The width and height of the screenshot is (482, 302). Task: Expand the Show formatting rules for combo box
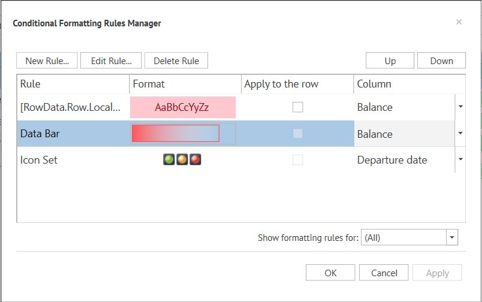pyautogui.click(x=451, y=237)
